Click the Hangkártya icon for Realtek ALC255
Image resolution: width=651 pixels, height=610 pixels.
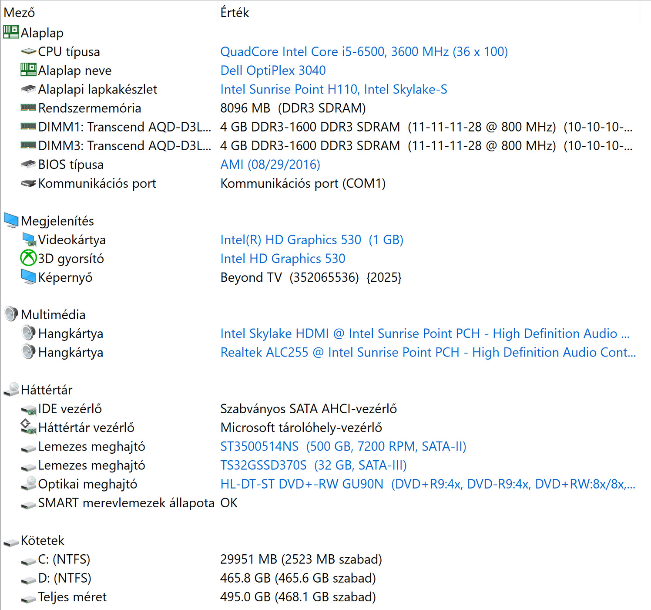coord(28,351)
